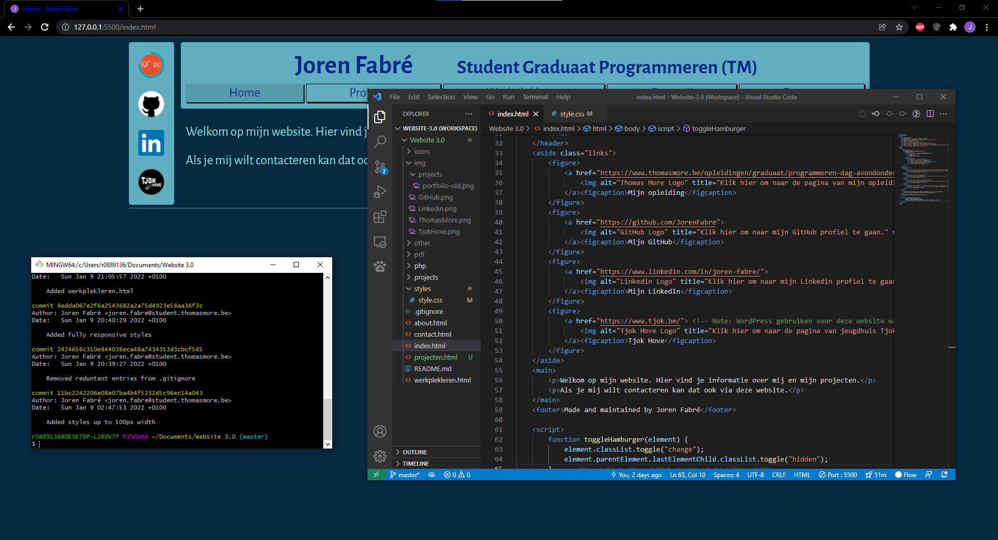
Task: Open Chrome three-dot menu
Action: click(987, 27)
